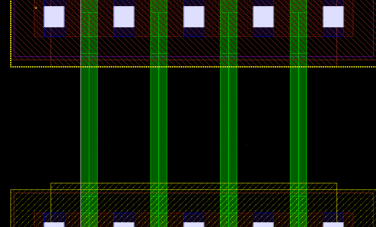This screenshot has height=227, width=376.
Task: Select the leftmost white contact in top row
Action: coord(54,17)
